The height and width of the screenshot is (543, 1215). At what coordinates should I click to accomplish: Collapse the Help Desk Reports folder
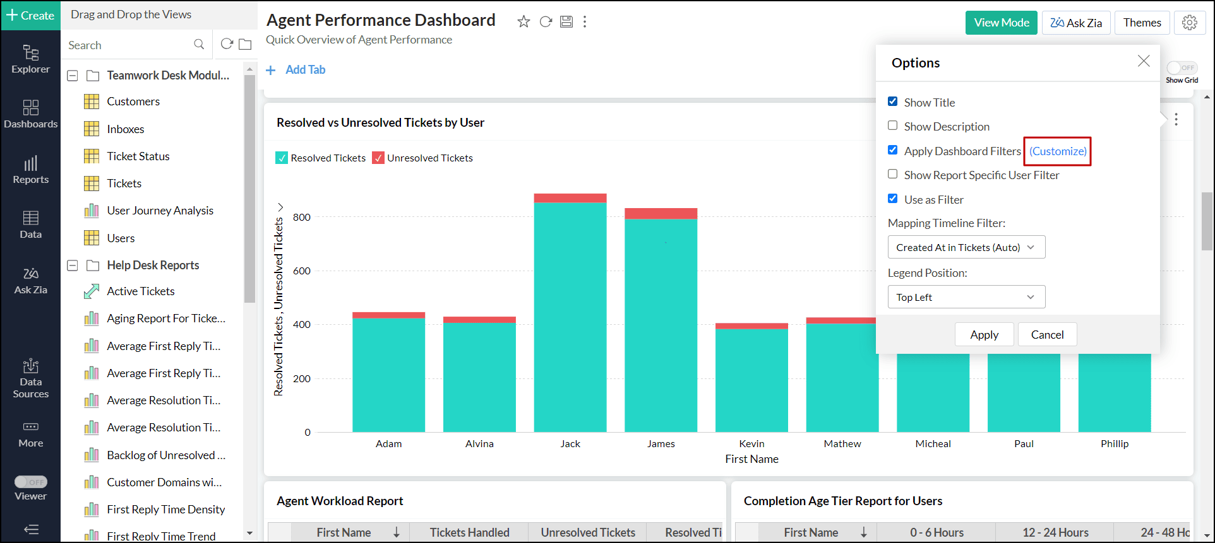(73, 266)
